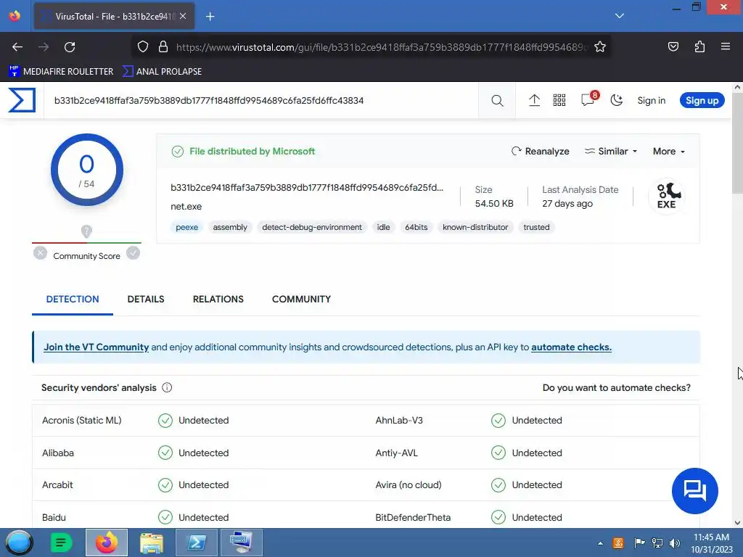Image resolution: width=743 pixels, height=557 pixels.
Task: Bookmark the page with star icon
Action: pyautogui.click(x=600, y=47)
